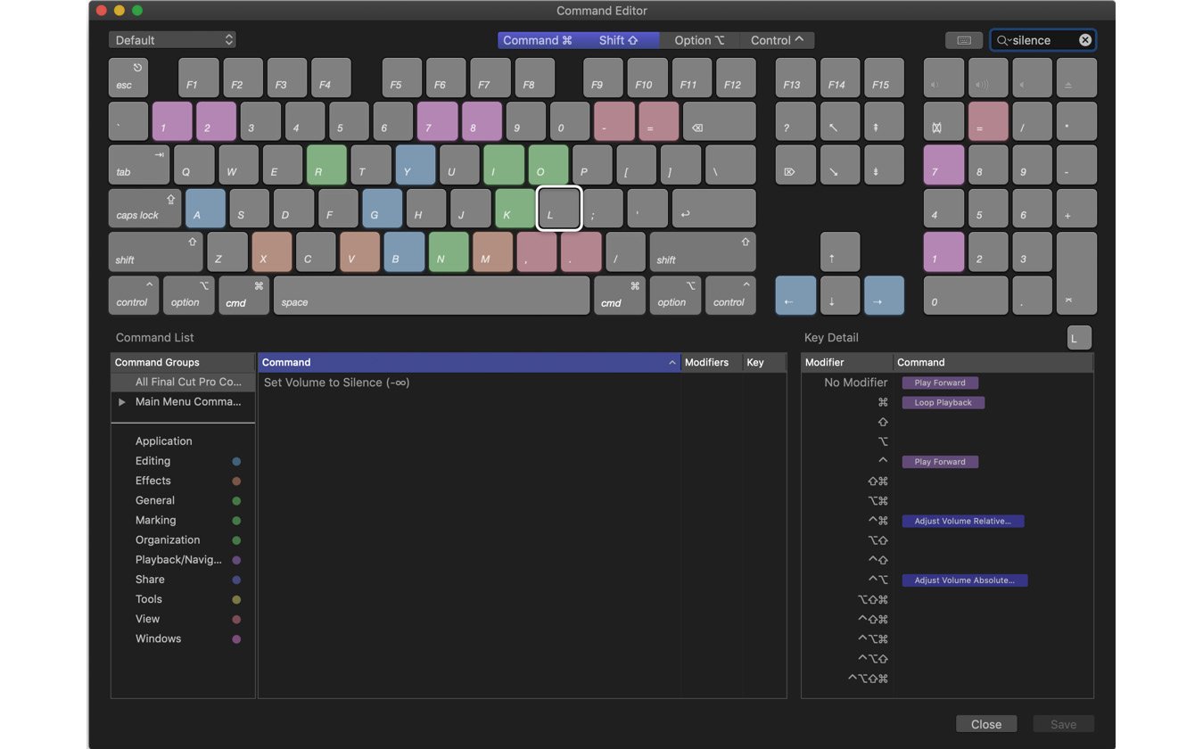Open the search options magnifier menu
Screen dimensions: 1203x749
click(1003, 40)
